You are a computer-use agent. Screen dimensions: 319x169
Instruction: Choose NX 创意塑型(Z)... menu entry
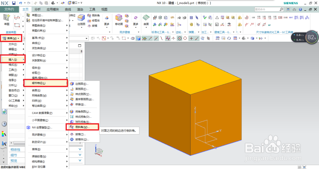point(46,128)
